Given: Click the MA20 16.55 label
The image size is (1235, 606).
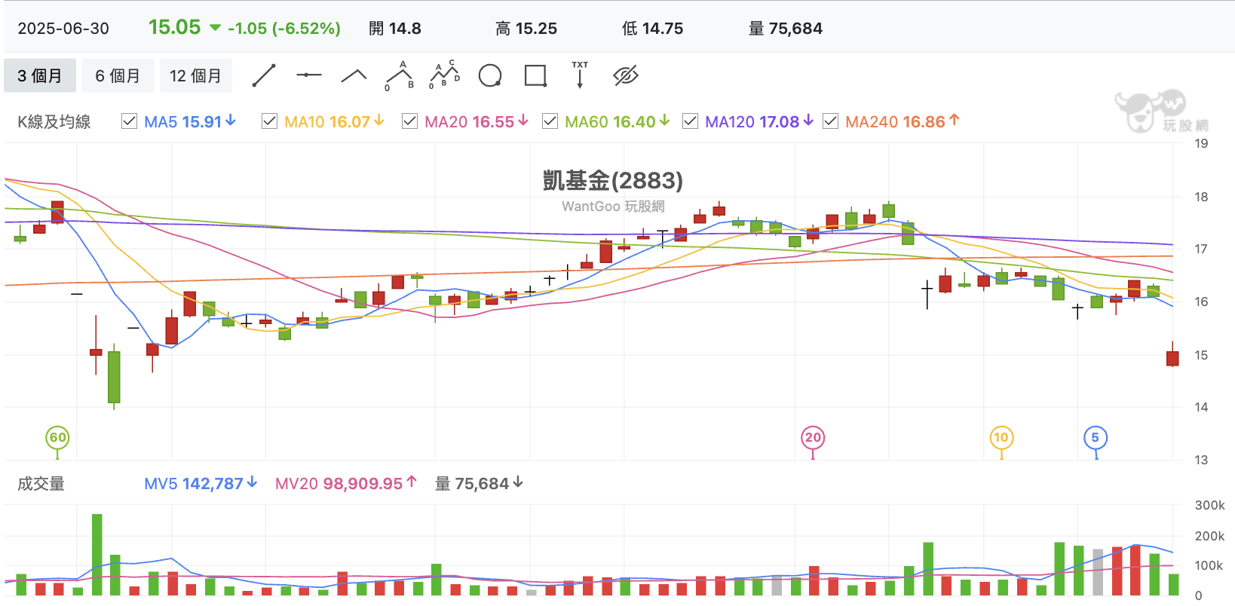Looking at the screenshot, I should click(477, 121).
